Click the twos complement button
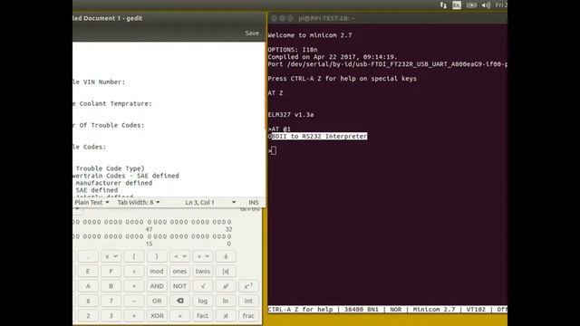 (x=203, y=272)
